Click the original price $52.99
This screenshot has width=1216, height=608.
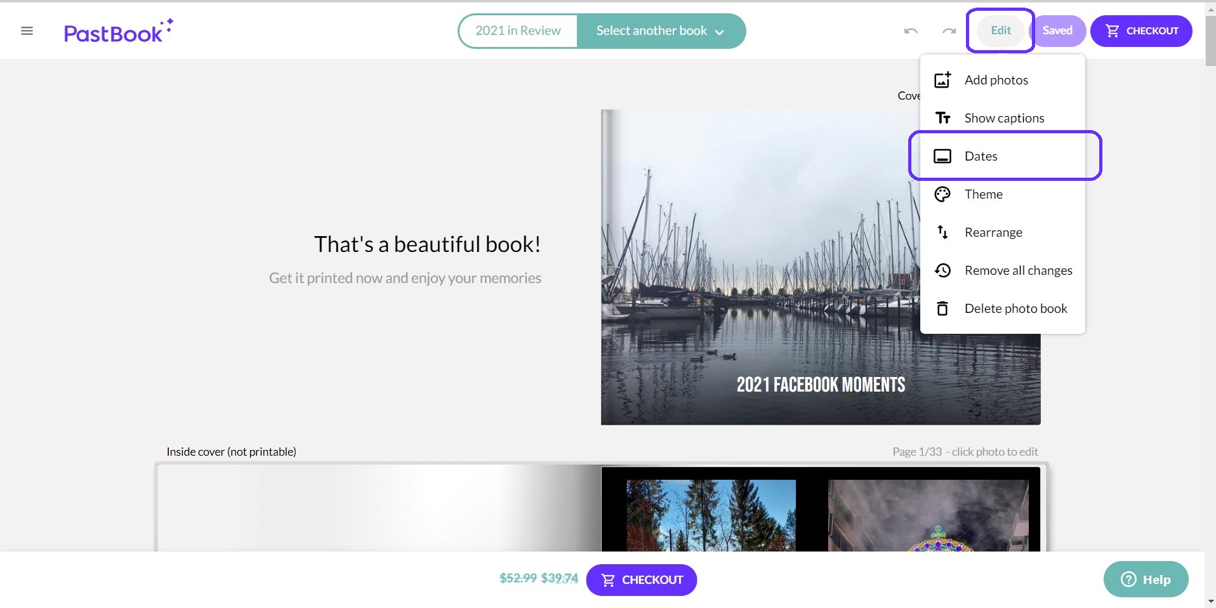pyautogui.click(x=518, y=578)
